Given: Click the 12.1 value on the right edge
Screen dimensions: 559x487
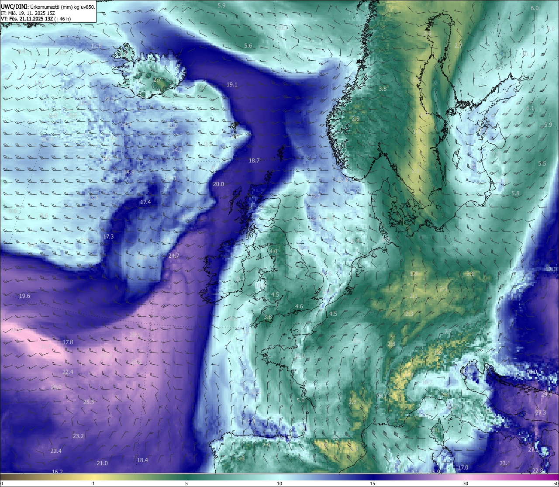Looking at the screenshot, I should (x=551, y=269).
